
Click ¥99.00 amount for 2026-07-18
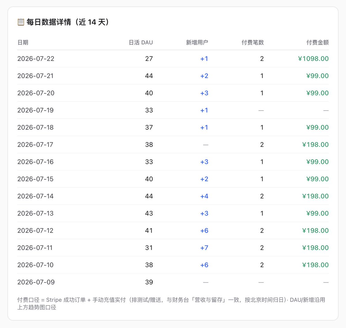pos(317,127)
